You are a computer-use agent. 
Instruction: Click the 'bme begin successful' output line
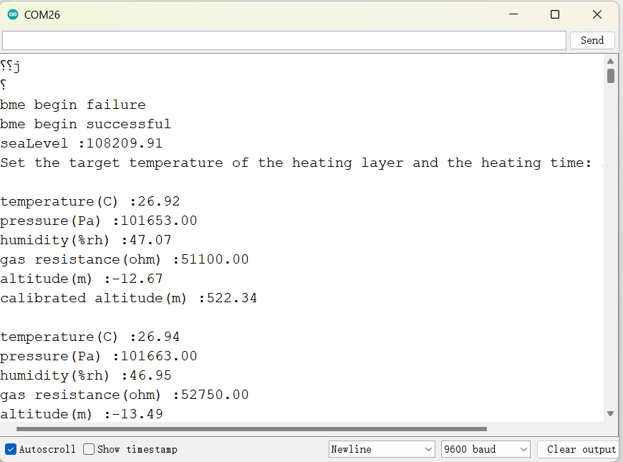(85, 124)
